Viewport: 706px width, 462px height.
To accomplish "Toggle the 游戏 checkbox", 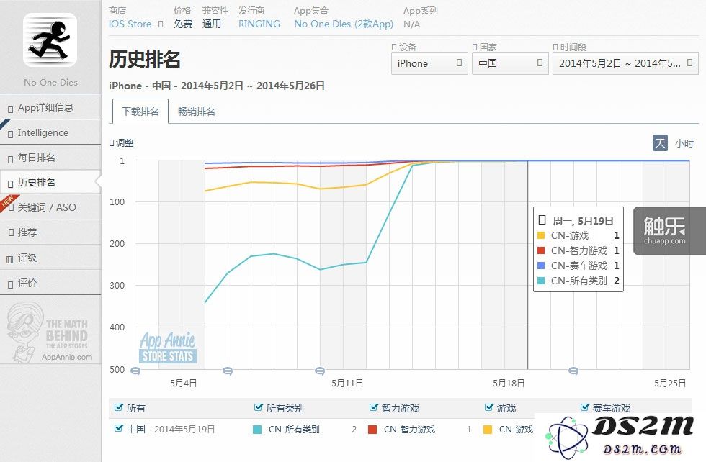I will 489,407.
